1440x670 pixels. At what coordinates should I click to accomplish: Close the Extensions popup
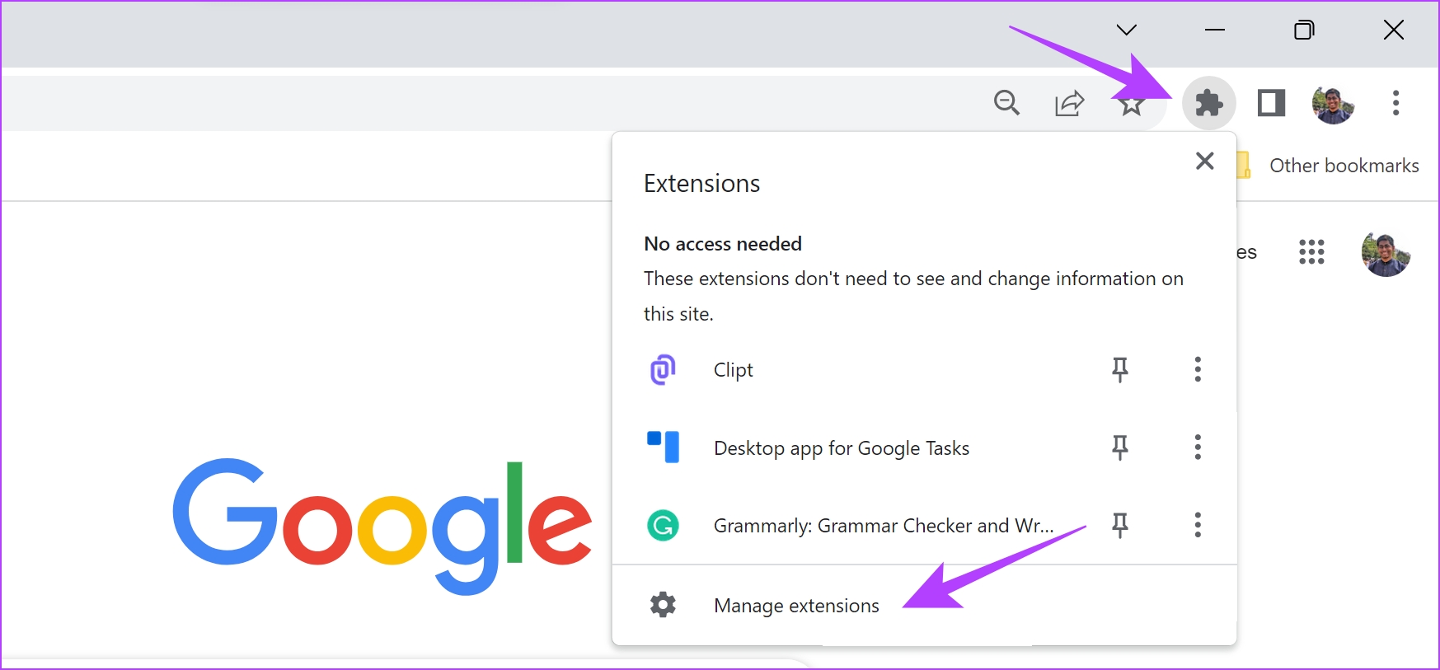click(x=1204, y=161)
